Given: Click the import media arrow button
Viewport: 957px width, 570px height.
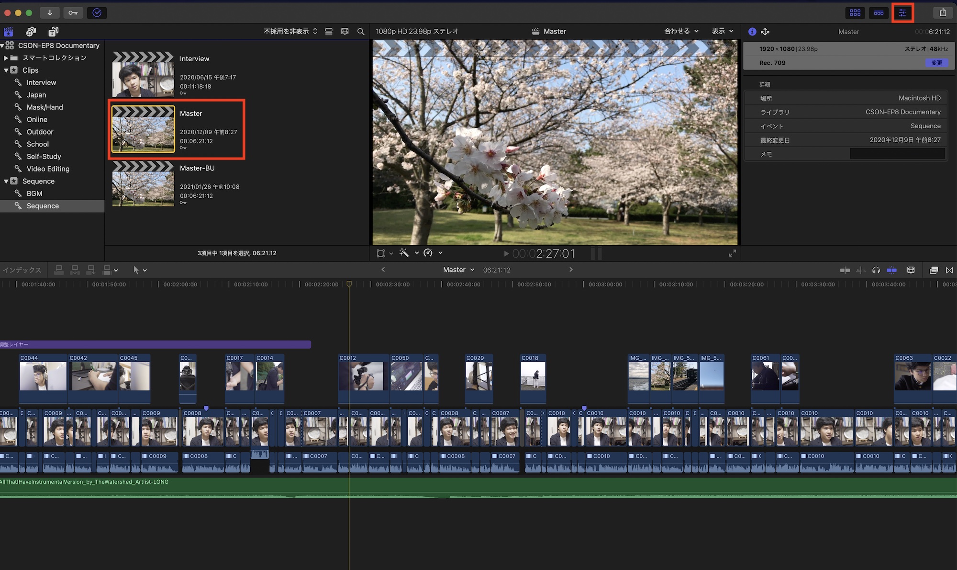Looking at the screenshot, I should coord(50,12).
